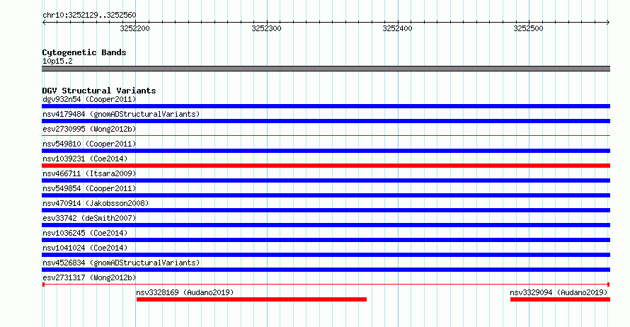The height and width of the screenshot is (327, 630).
Task: Select the esv2730995 (Wong2012b) label
Action: (x=89, y=129)
